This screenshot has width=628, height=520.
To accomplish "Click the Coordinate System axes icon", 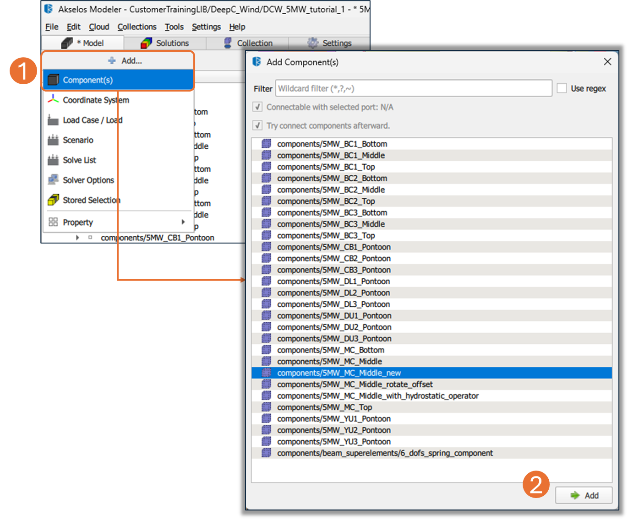I will point(54,99).
